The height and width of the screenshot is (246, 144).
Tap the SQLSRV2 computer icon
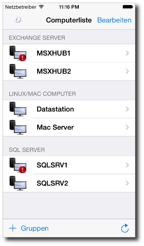18,183
